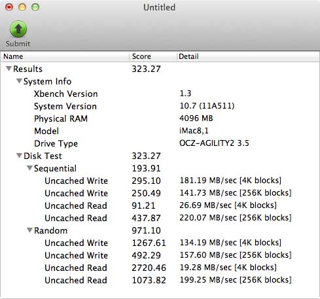Click detail 157.60 MB/sec [256K blocks]
This screenshot has width=320, height=299.
[x=236, y=255]
